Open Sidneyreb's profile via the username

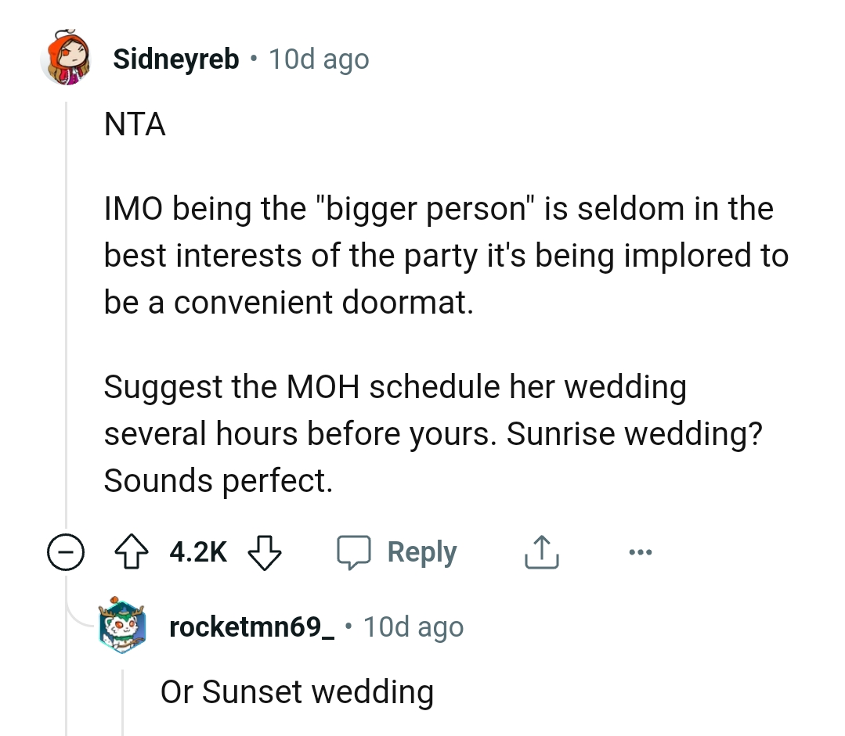pyautogui.click(x=174, y=59)
